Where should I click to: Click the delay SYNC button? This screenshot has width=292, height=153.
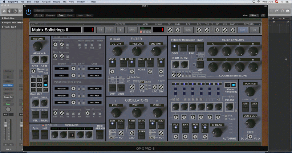point(188,30)
